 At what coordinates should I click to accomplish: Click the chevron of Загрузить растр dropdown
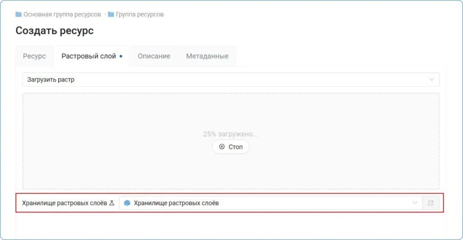click(432, 80)
